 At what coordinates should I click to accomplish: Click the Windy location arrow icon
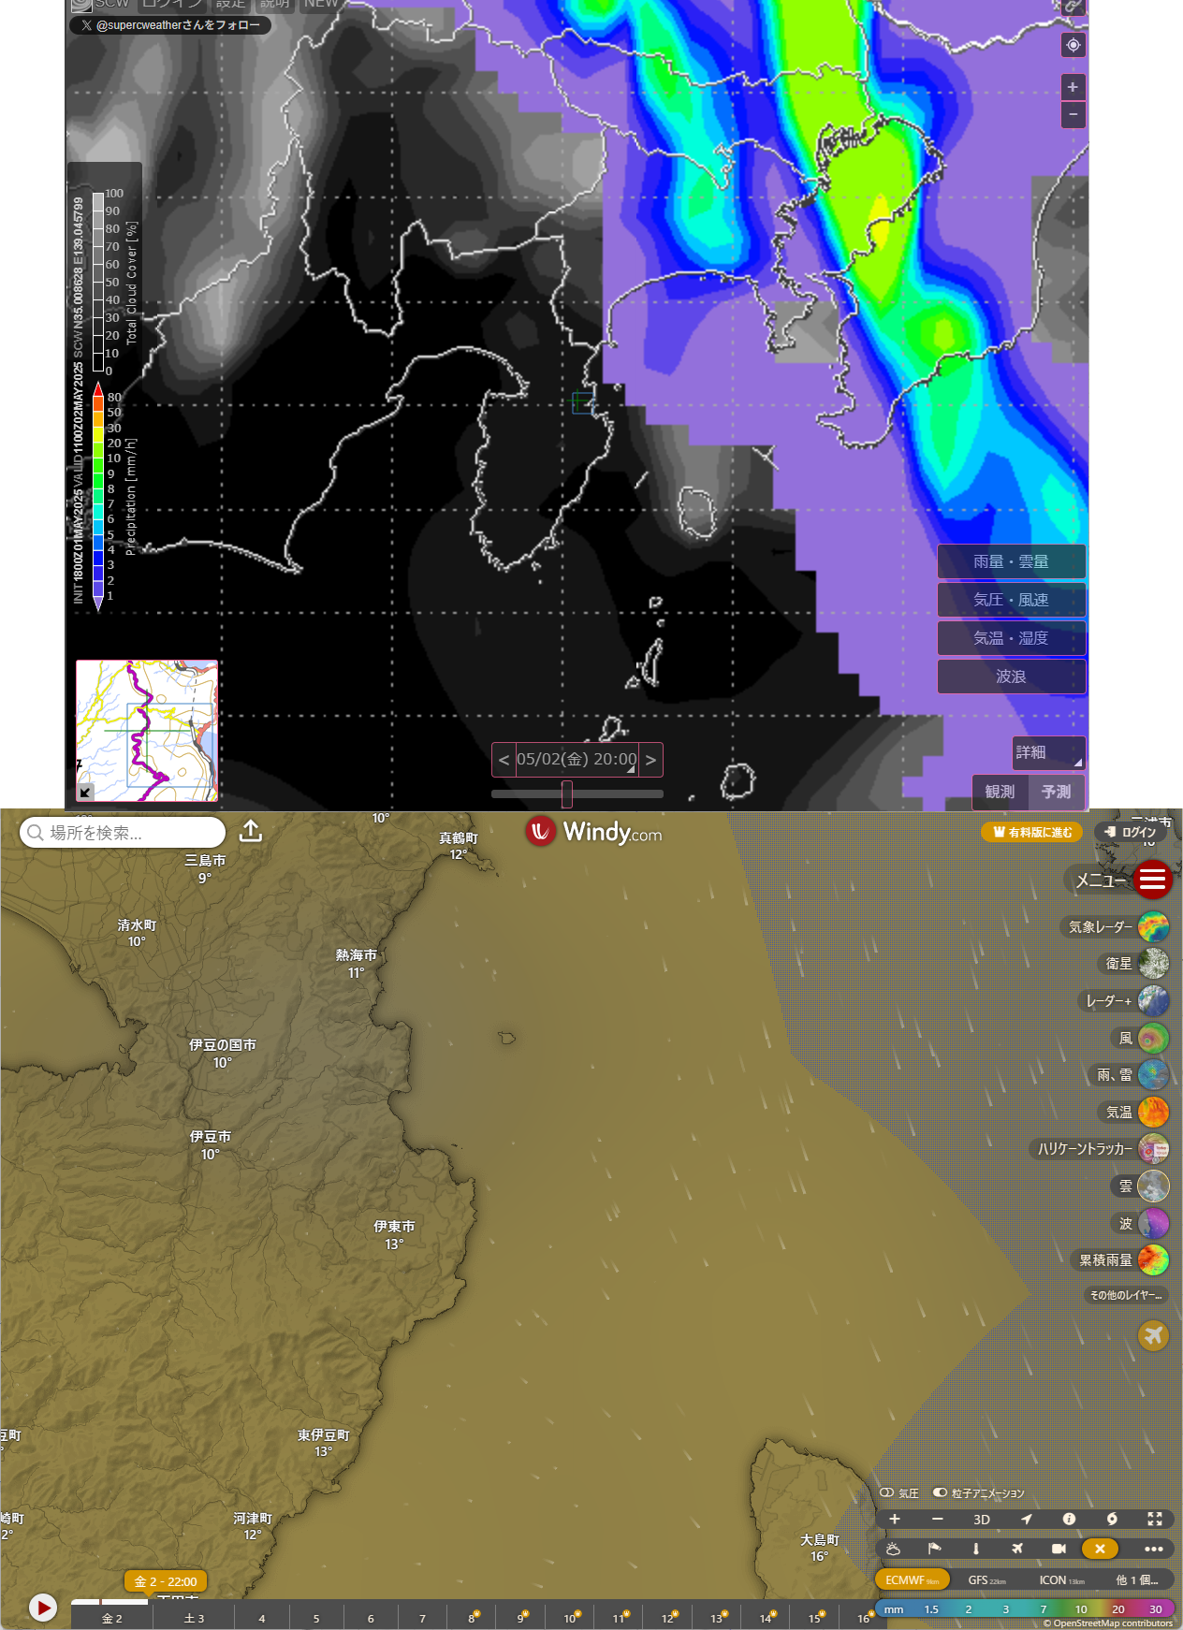pos(1026,1520)
